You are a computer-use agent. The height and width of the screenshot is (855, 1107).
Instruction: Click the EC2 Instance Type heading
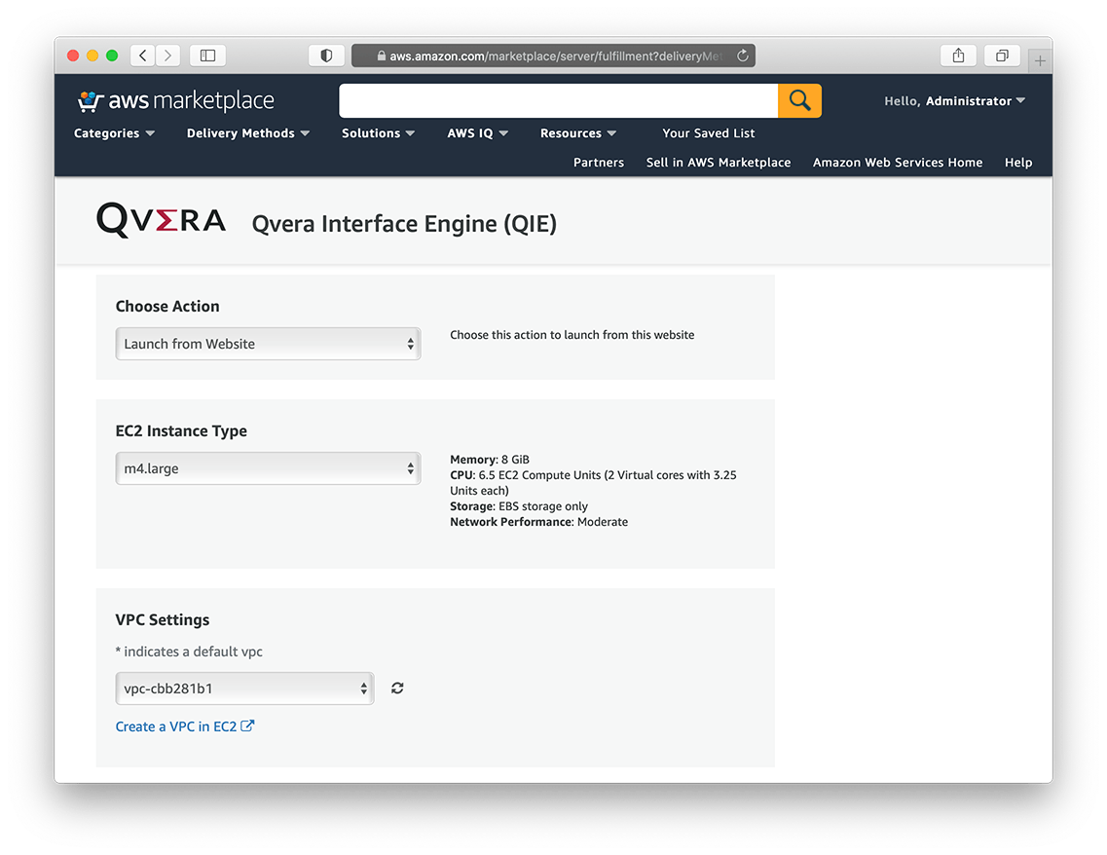[x=181, y=430]
